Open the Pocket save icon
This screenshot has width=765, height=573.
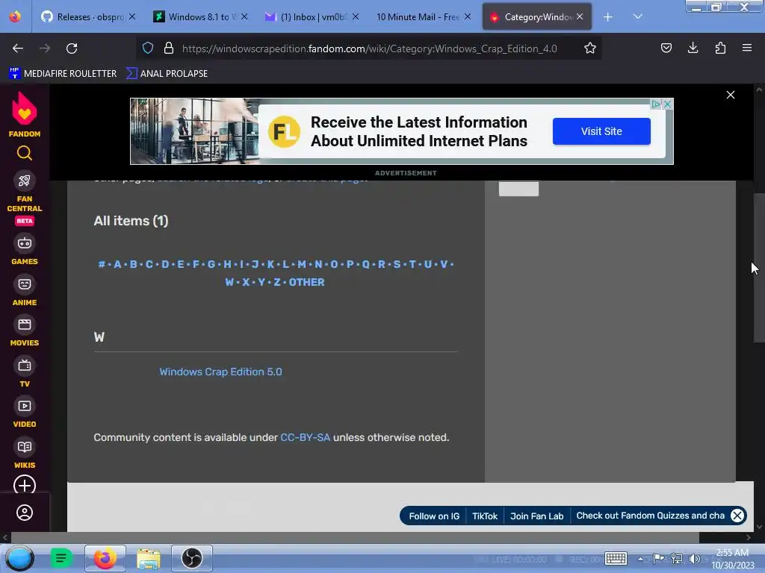666,48
